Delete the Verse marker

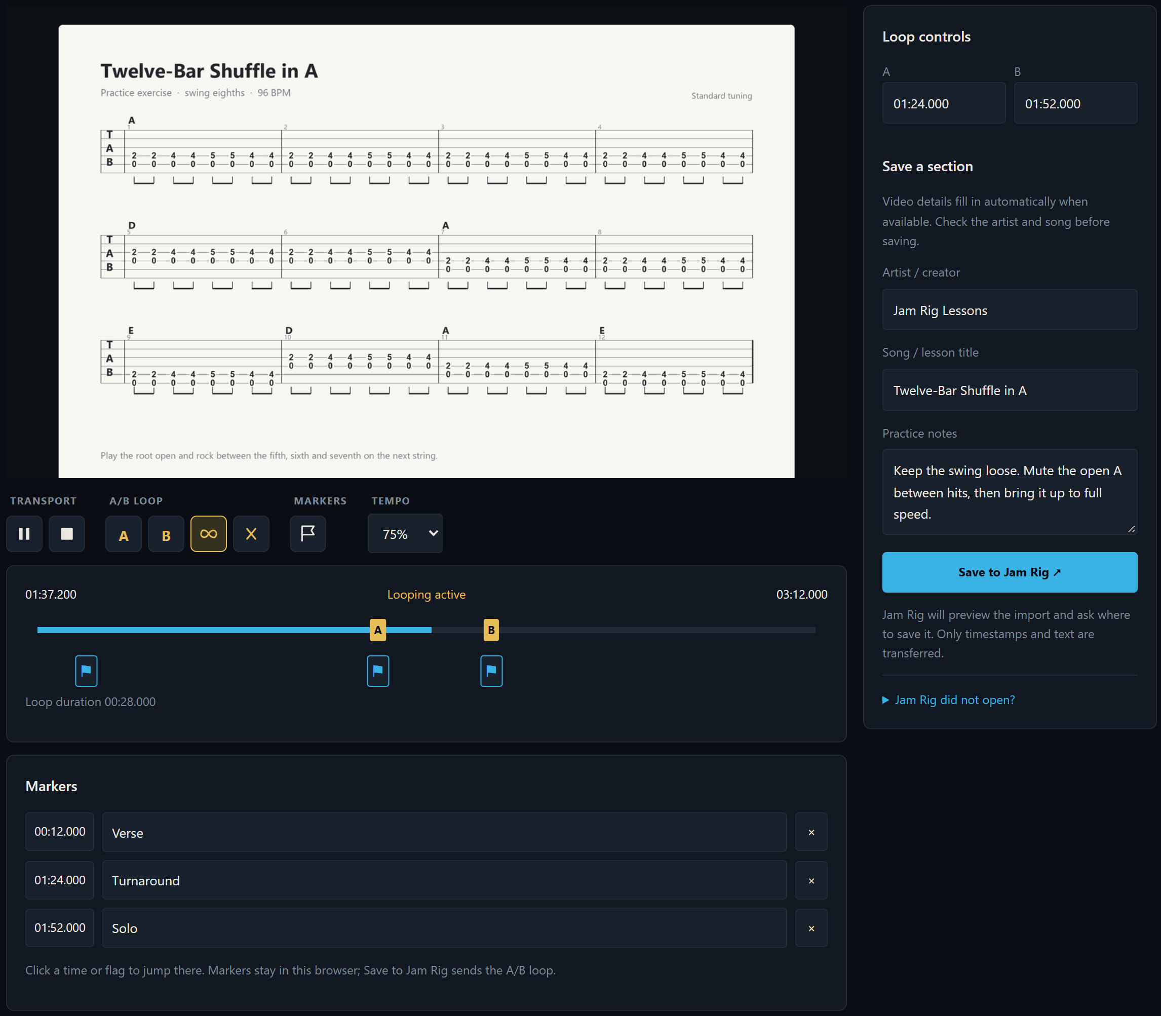(x=811, y=832)
